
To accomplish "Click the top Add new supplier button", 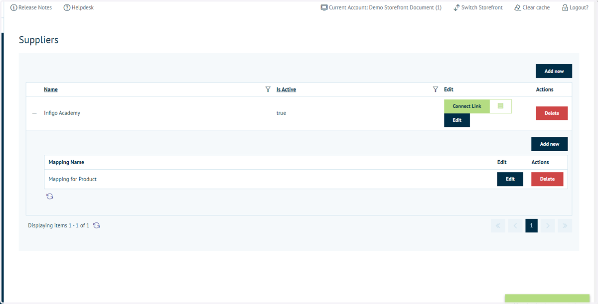I will coord(554,71).
